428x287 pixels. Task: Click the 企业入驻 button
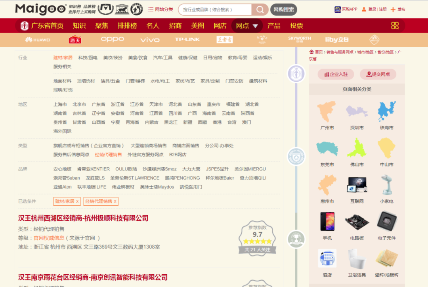[x=336, y=74]
